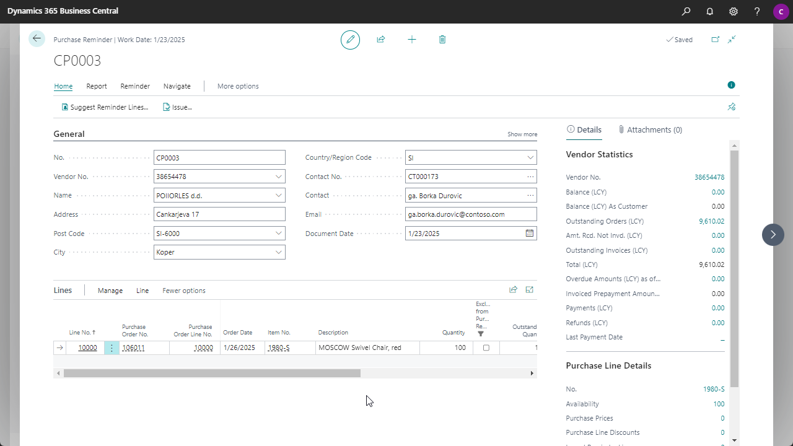Open page in new window icon

(715, 40)
